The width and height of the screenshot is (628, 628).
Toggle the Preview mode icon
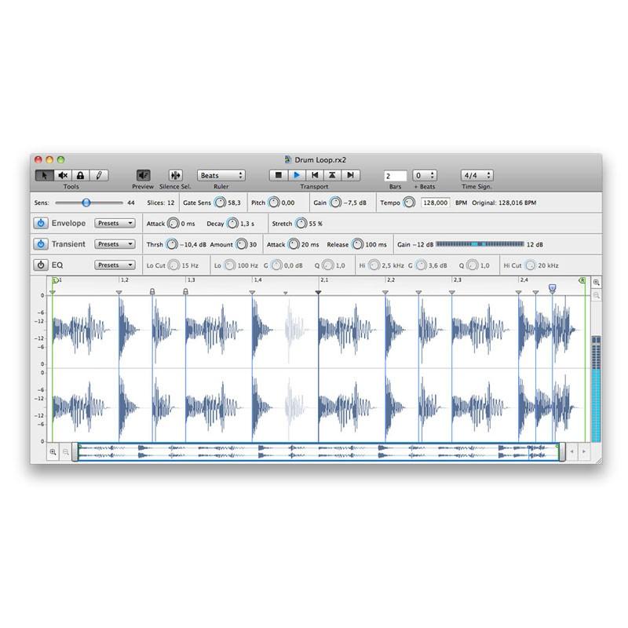click(x=144, y=174)
